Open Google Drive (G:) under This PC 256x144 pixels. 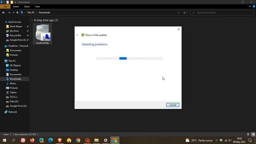(x=18, y=106)
